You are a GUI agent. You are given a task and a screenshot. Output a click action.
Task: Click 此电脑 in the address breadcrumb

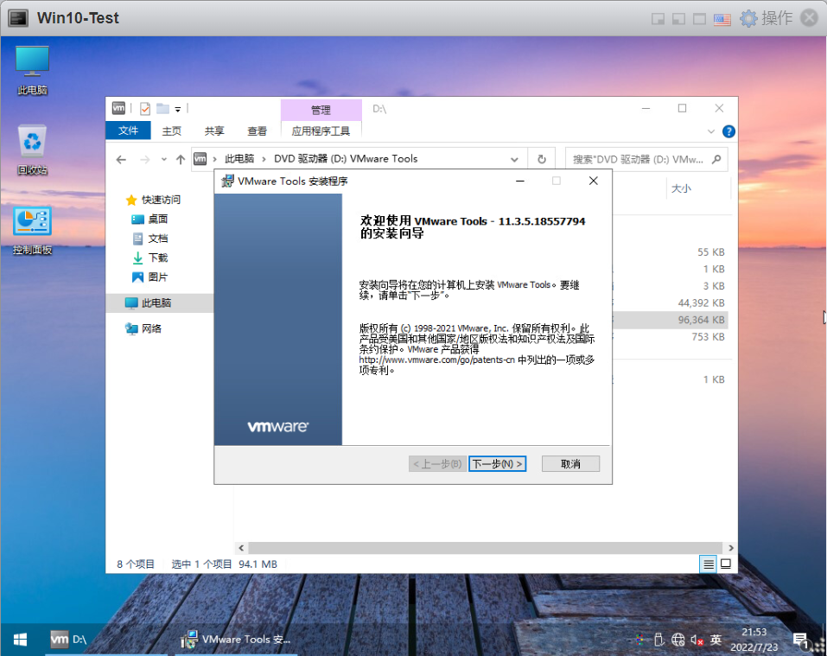239,159
